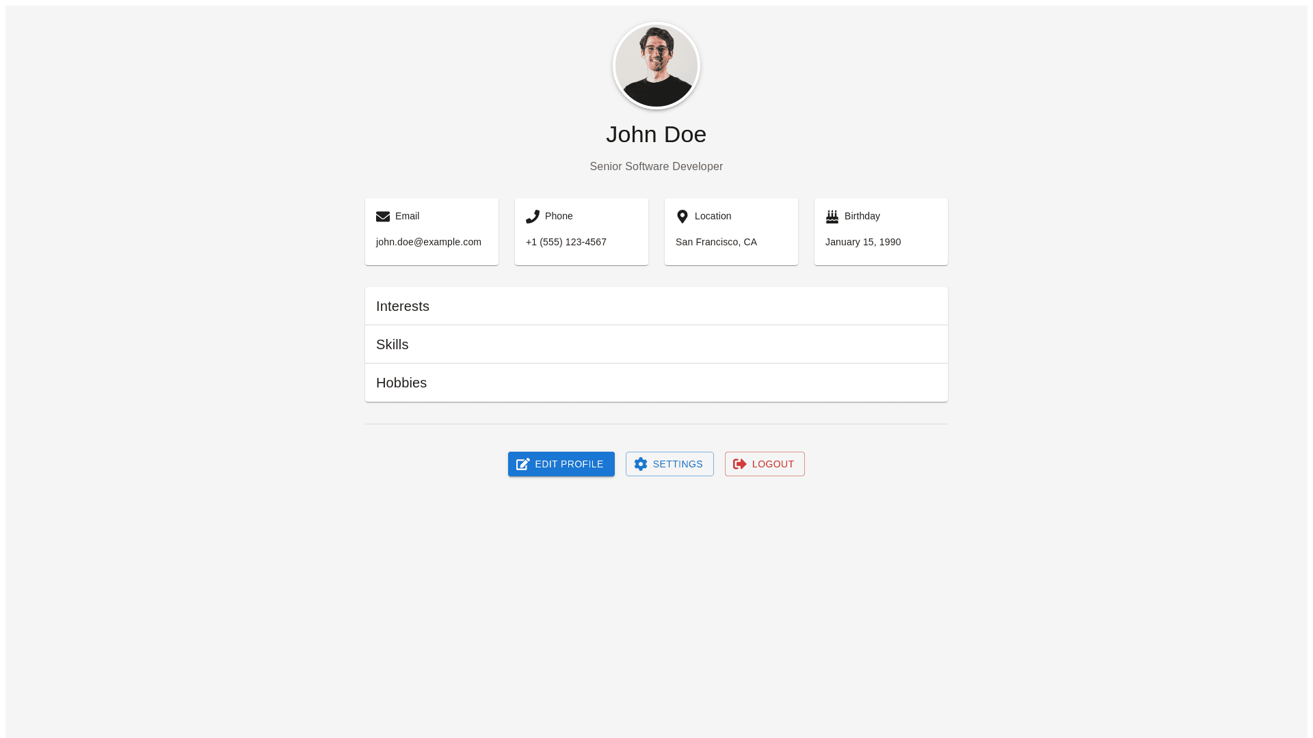The height and width of the screenshot is (738, 1313).
Task: Expand the Skills accordion panel
Action: (x=656, y=344)
